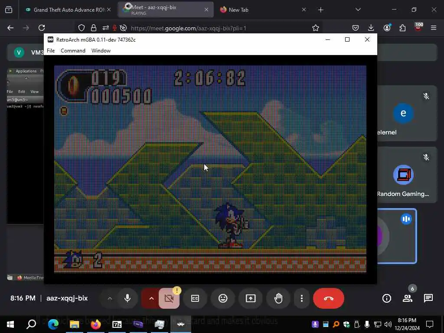Open the Firefox account icon
Viewport: 444px width, 333px height.
point(387,28)
